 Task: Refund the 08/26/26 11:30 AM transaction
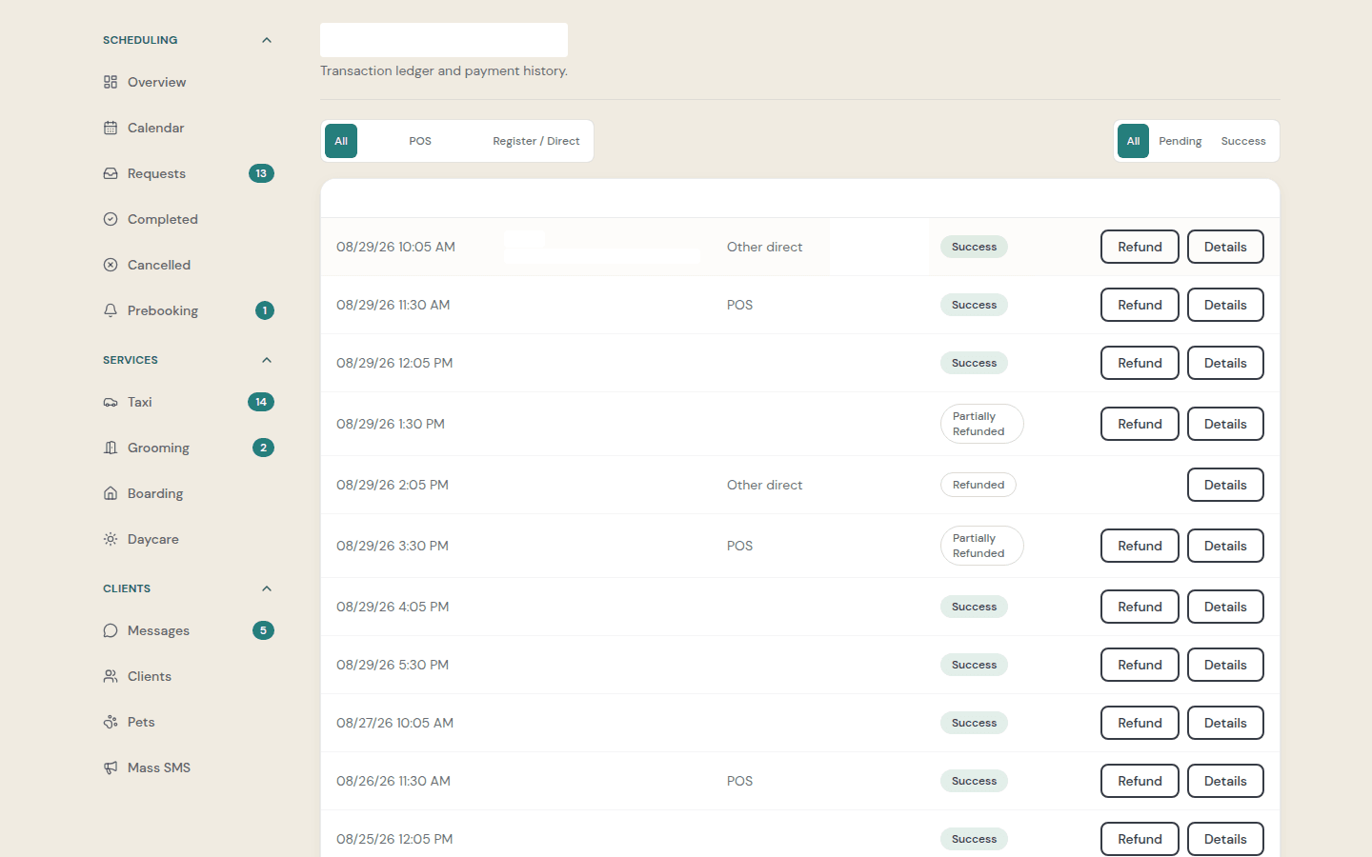pos(1140,781)
